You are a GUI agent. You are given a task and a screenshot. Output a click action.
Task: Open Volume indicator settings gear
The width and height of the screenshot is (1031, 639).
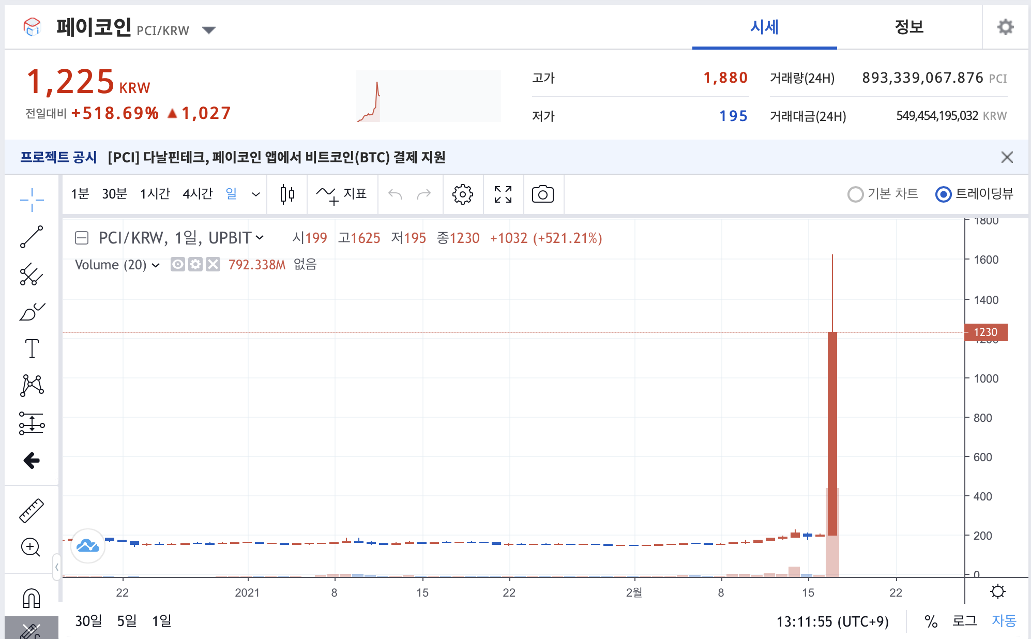coord(195,265)
